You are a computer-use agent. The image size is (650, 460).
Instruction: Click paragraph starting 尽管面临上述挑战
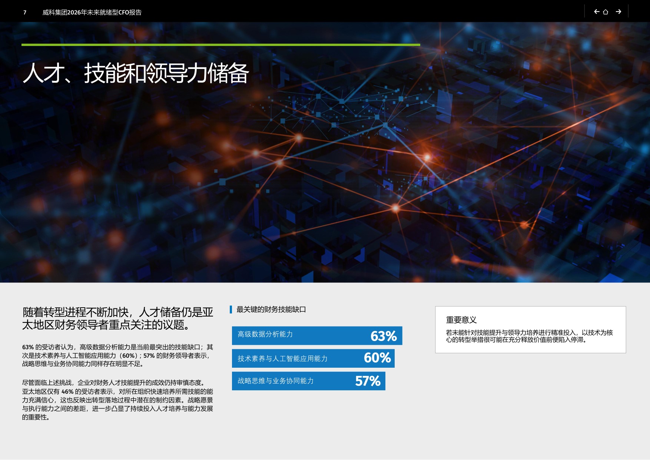click(117, 400)
